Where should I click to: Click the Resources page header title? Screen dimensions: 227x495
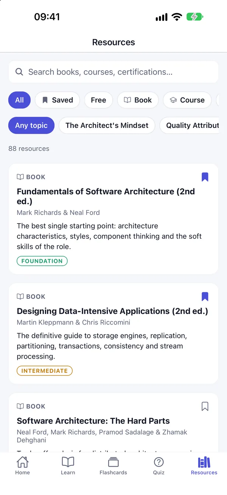tap(113, 42)
